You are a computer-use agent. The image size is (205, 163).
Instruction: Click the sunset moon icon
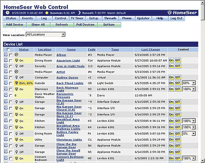(79, 13)
